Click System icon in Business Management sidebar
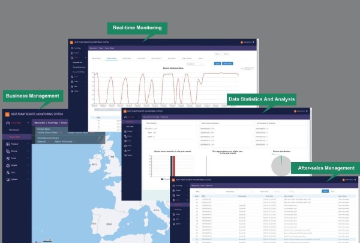Screen dimensions: 360x243 pyautogui.click(x=8, y=180)
